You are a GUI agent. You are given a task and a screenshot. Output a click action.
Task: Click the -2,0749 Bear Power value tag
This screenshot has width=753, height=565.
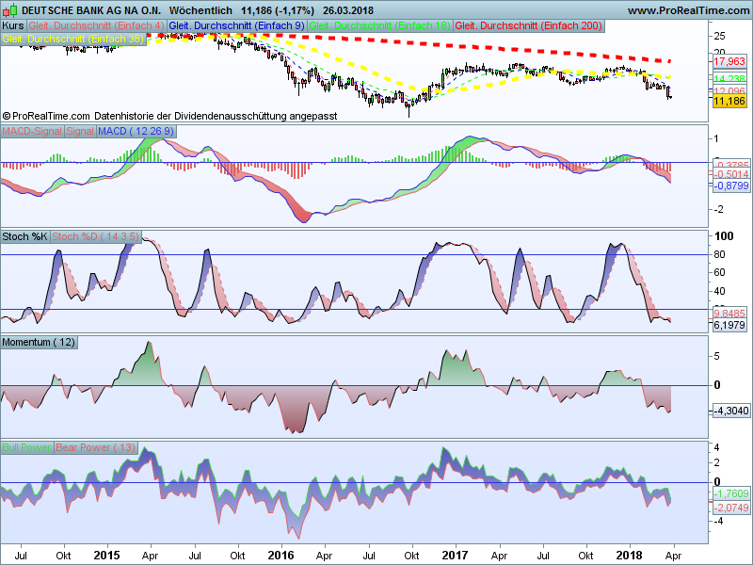click(x=730, y=508)
